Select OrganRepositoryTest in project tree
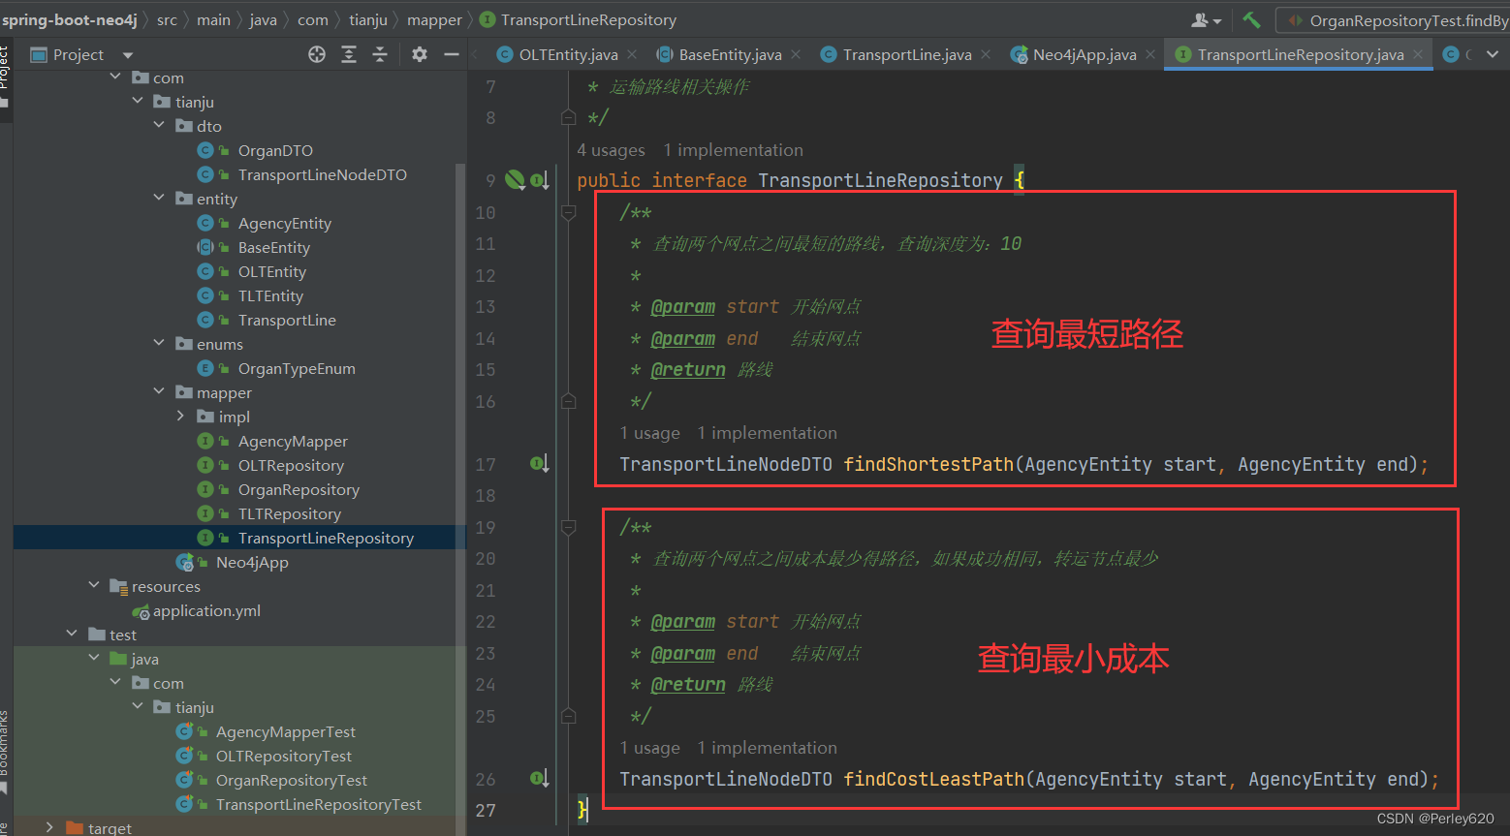 (x=292, y=780)
